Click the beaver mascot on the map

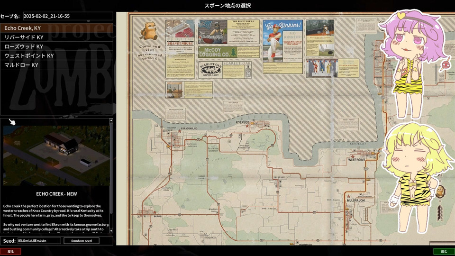point(149,31)
